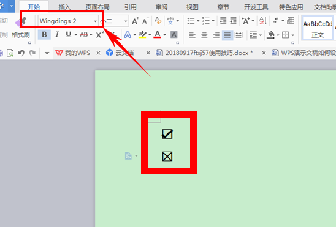Screen dimensions: 336x227
Task: Expand bullet style dropdown arrow
Action: 198,21
